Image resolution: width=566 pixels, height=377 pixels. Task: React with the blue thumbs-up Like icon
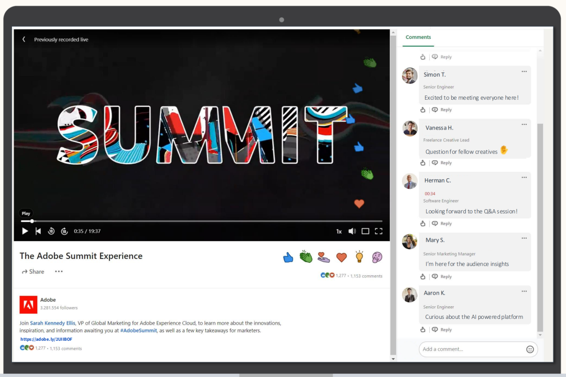288,257
